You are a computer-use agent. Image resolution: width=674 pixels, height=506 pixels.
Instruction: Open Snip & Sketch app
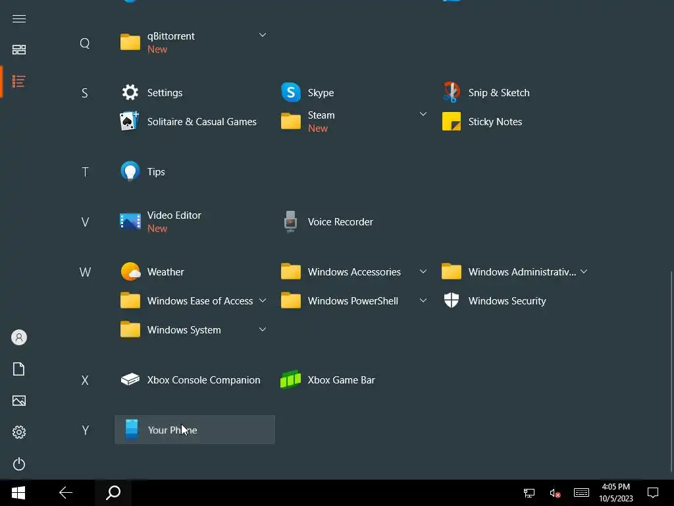coord(452,92)
